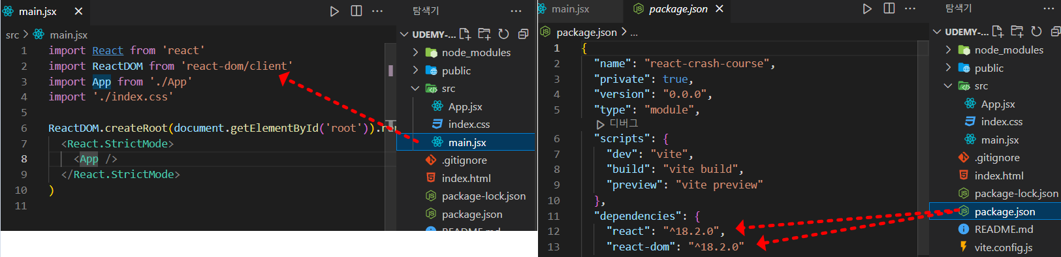Click main.jsx breadcrumb in left editor
1061x257 pixels.
(x=68, y=35)
